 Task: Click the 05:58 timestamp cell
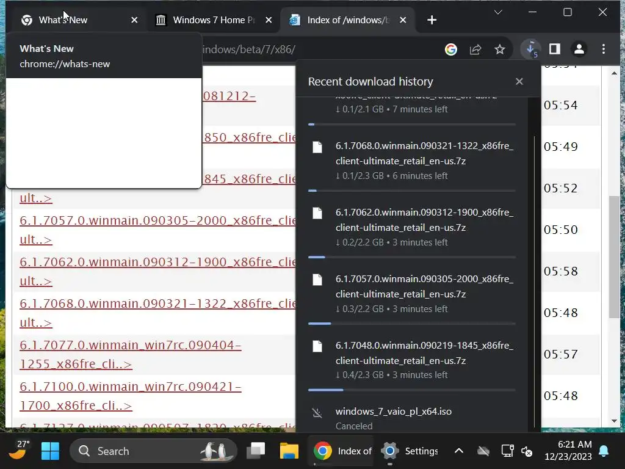560,271
